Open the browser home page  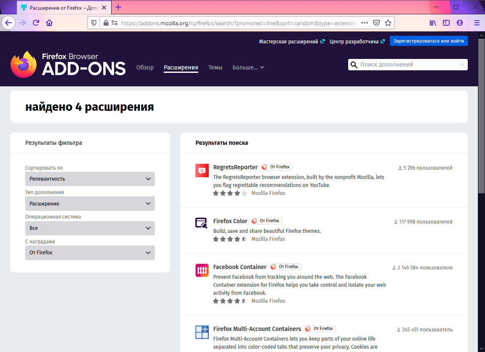[x=50, y=23]
